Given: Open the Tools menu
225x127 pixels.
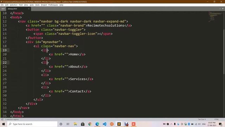Looking at the screenshot, I should pyautogui.click(x=37, y=5).
